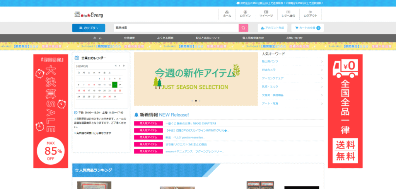
Task: Select the third carousel slide dot
Action: tap(200, 101)
